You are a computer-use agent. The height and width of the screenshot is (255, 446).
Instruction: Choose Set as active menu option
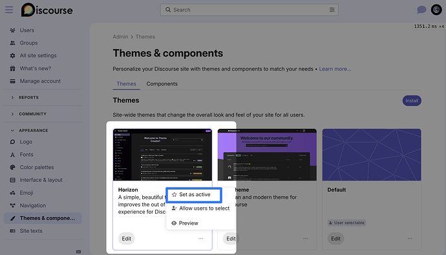pyautogui.click(x=194, y=195)
